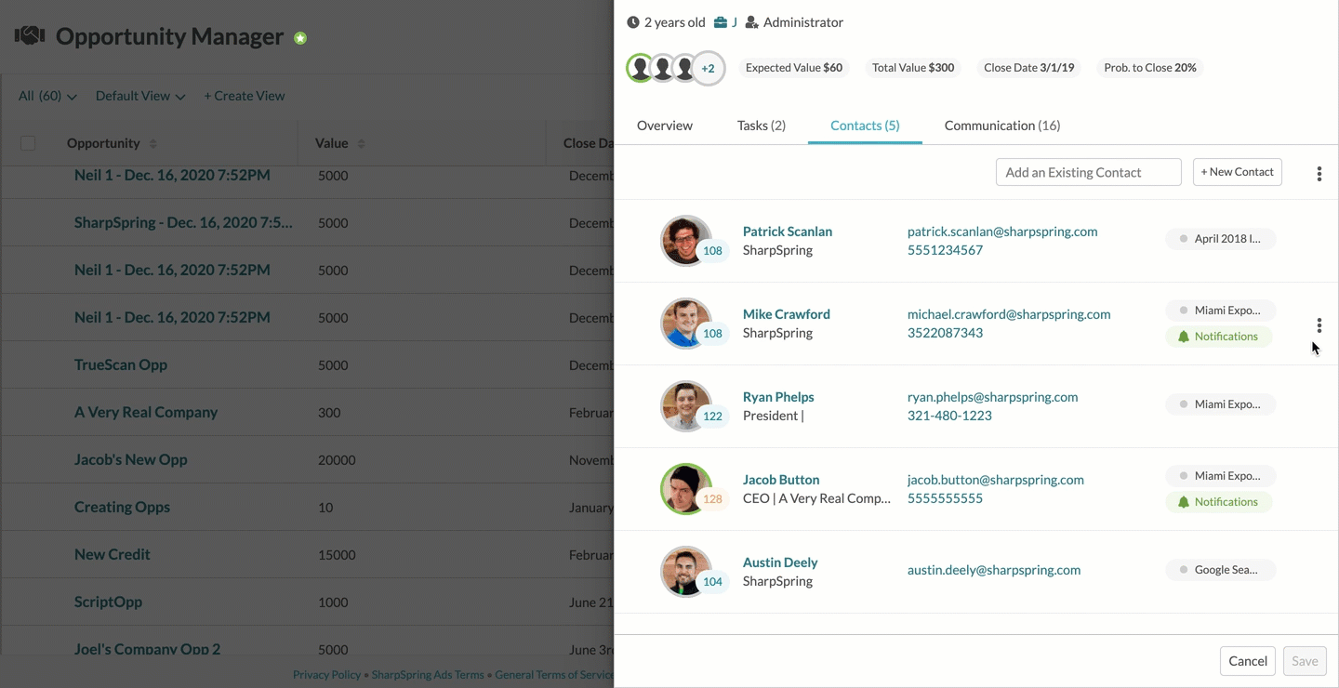Click the briefcase account icon
Viewport: 1339px width, 688px height.
coord(721,22)
